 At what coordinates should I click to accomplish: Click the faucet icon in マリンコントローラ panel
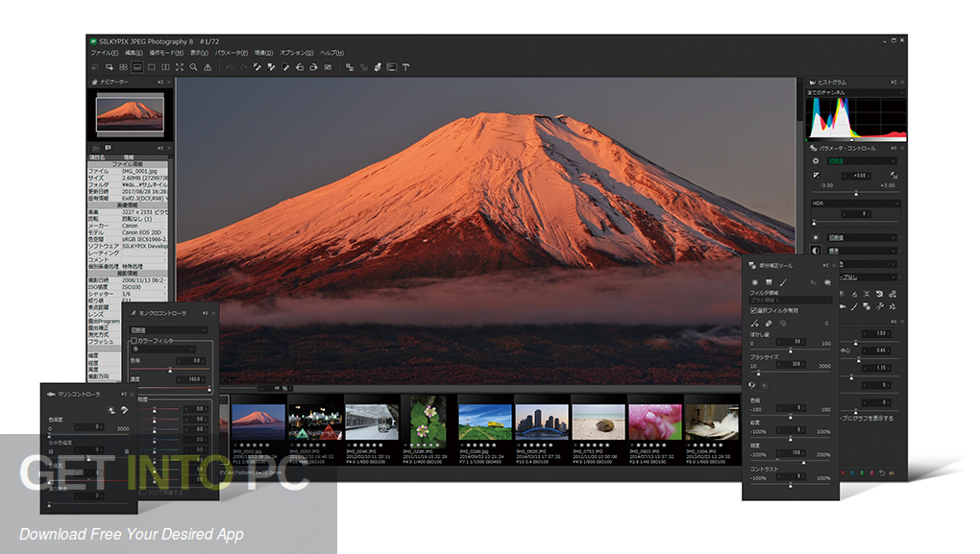pyautogui.click(x=124, y=410)
